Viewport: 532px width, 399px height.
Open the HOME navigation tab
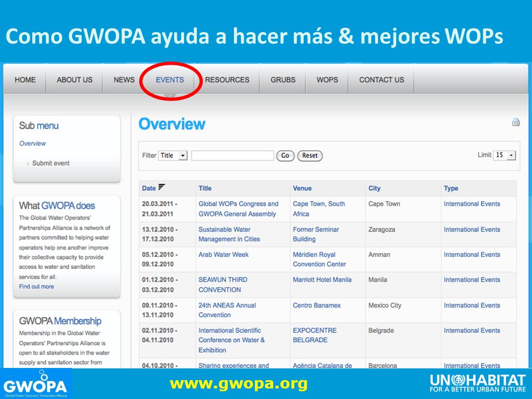(25, 80)
